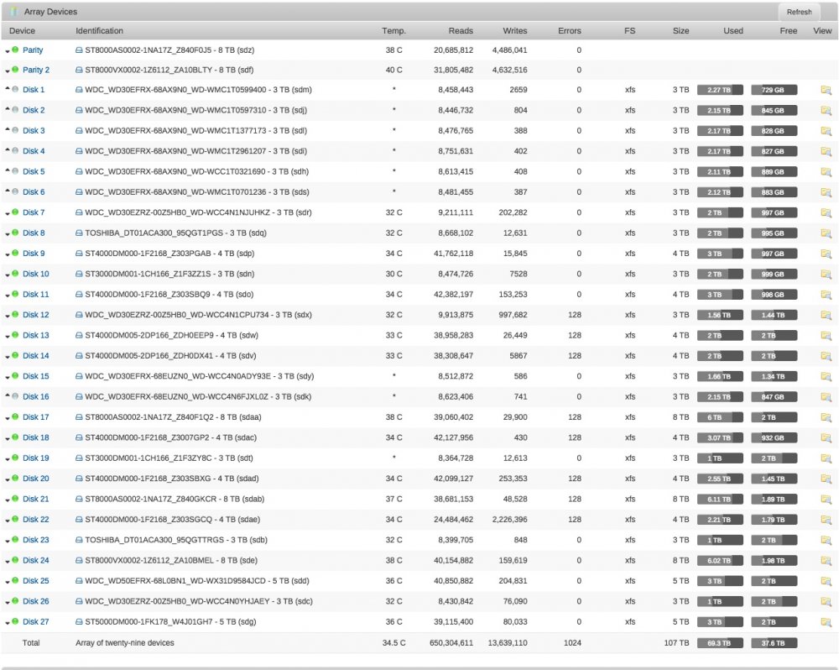Click Disk 1 used bar showing 2.27 TB
Screen dimensions: 839x670
(x=720, y=90)
